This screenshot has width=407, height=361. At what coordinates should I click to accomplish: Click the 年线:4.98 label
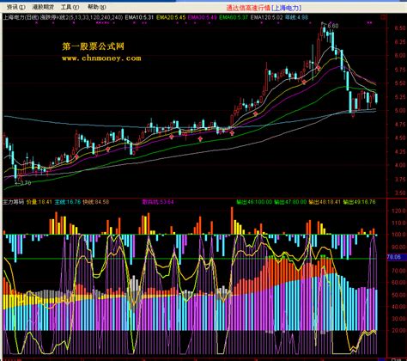pos(296,17)
